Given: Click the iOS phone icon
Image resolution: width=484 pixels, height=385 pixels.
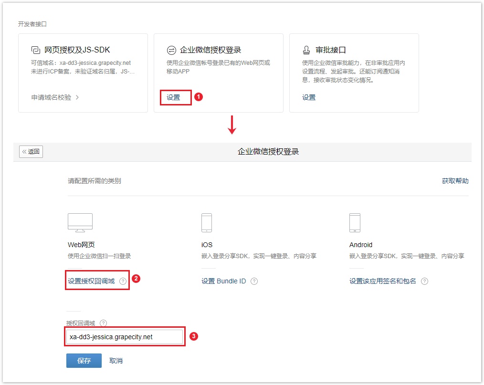Looking at the screenshot, I should (x=207, y=222).
